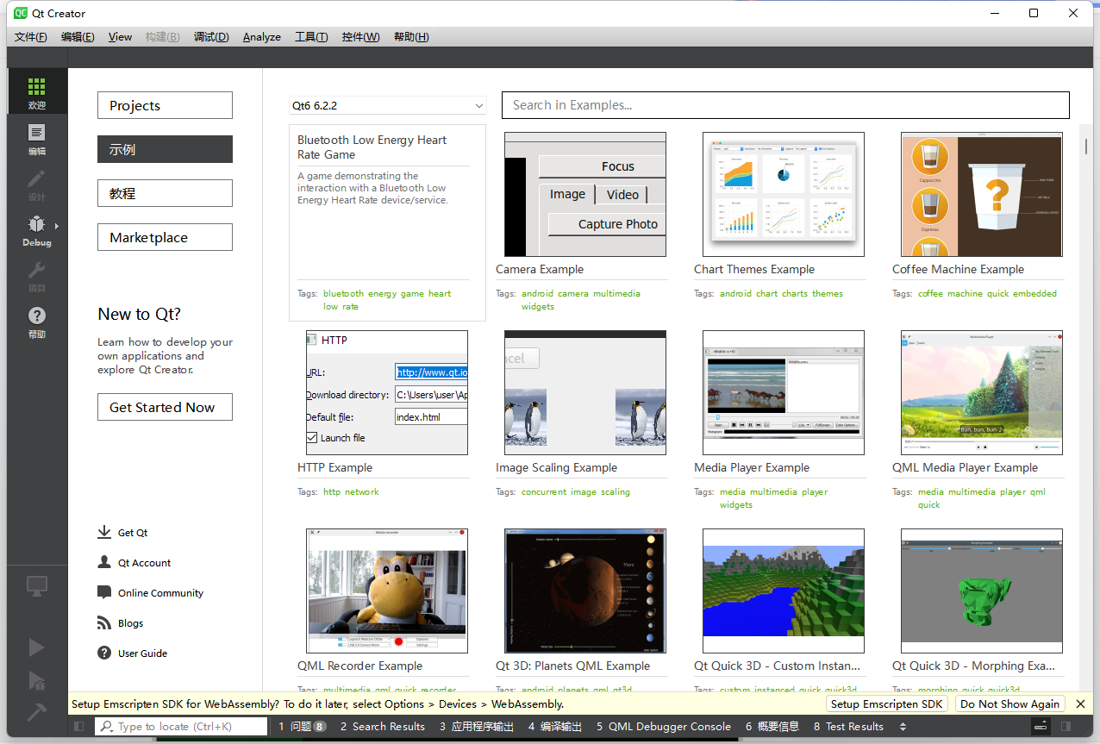Expand the Debug mode side arrow
The width and height of the screenshot is (1100, 744).
pyautogui.click(x=57, y=226)
